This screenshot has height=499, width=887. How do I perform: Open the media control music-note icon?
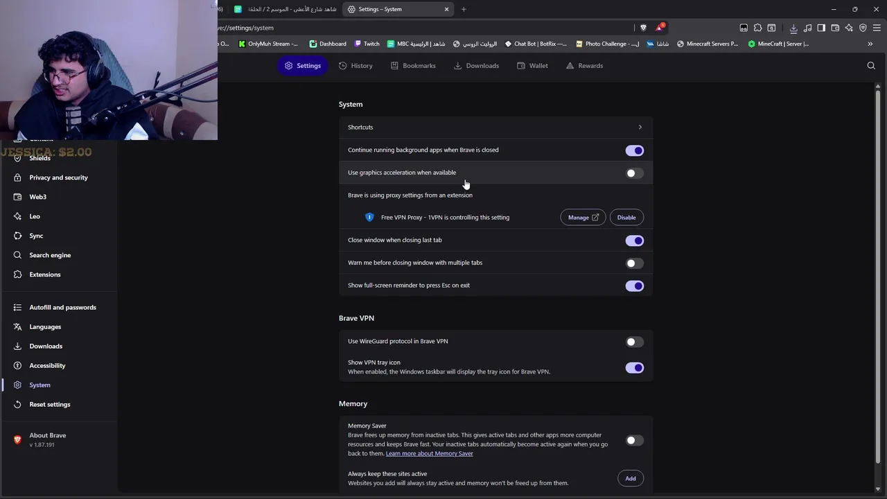[807, 28]
